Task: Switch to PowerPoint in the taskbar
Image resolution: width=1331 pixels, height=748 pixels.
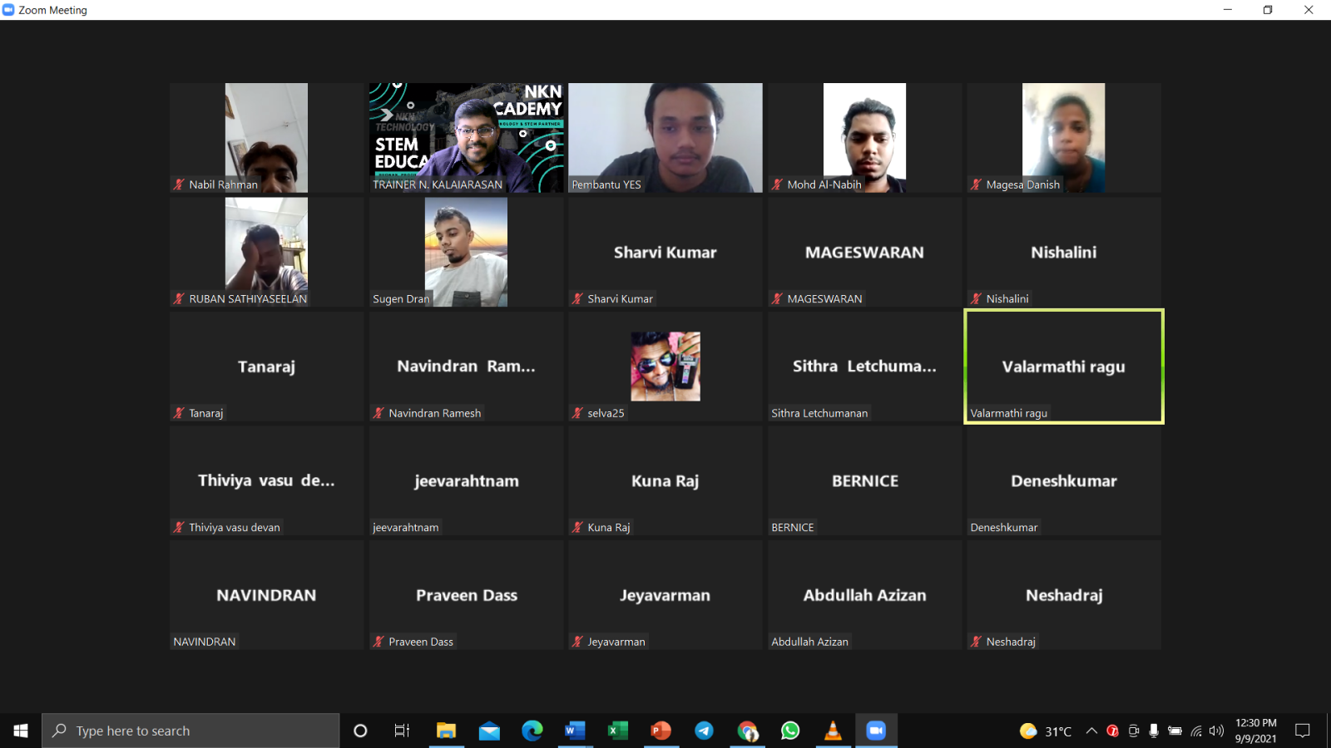Action: point(661,731)
